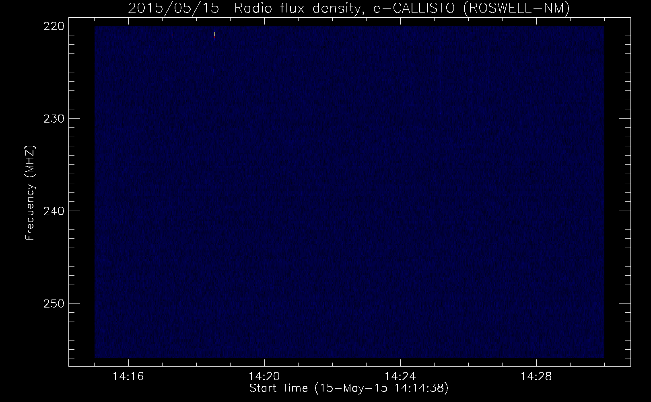The image size is (651, 402).
Task: Click the 14:24 time tick label
Action: pyautogui.click(x=400, y=377)
